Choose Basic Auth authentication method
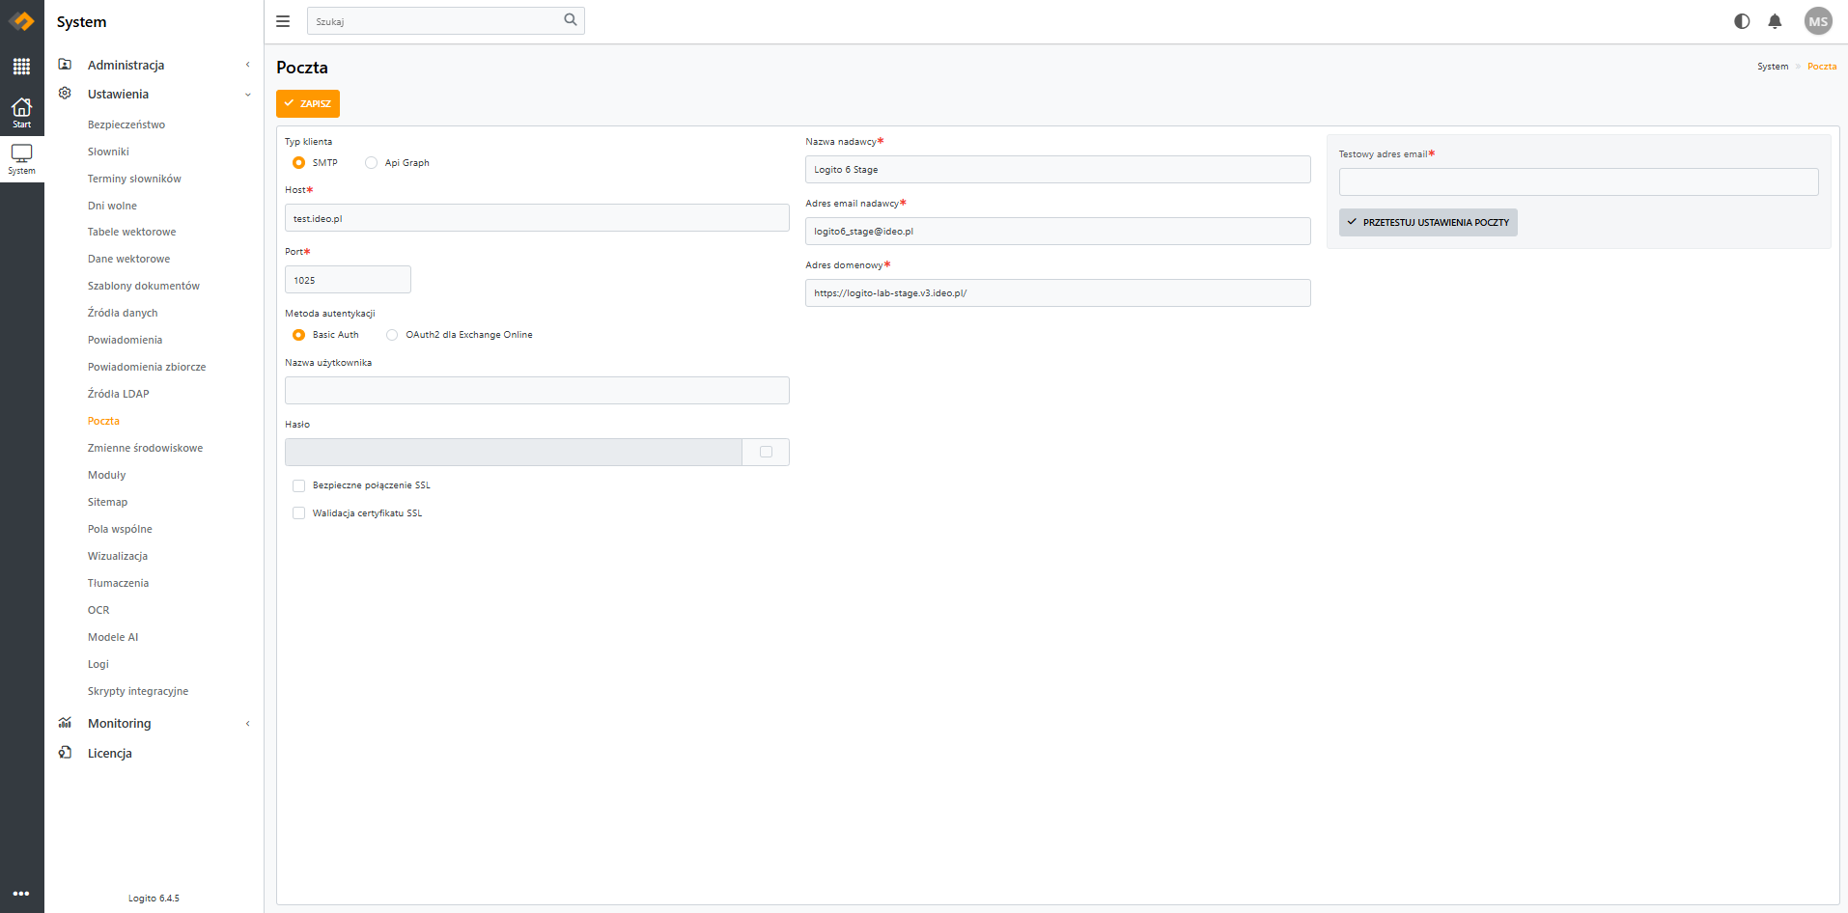1848x913 pixels. coord(299,335)
